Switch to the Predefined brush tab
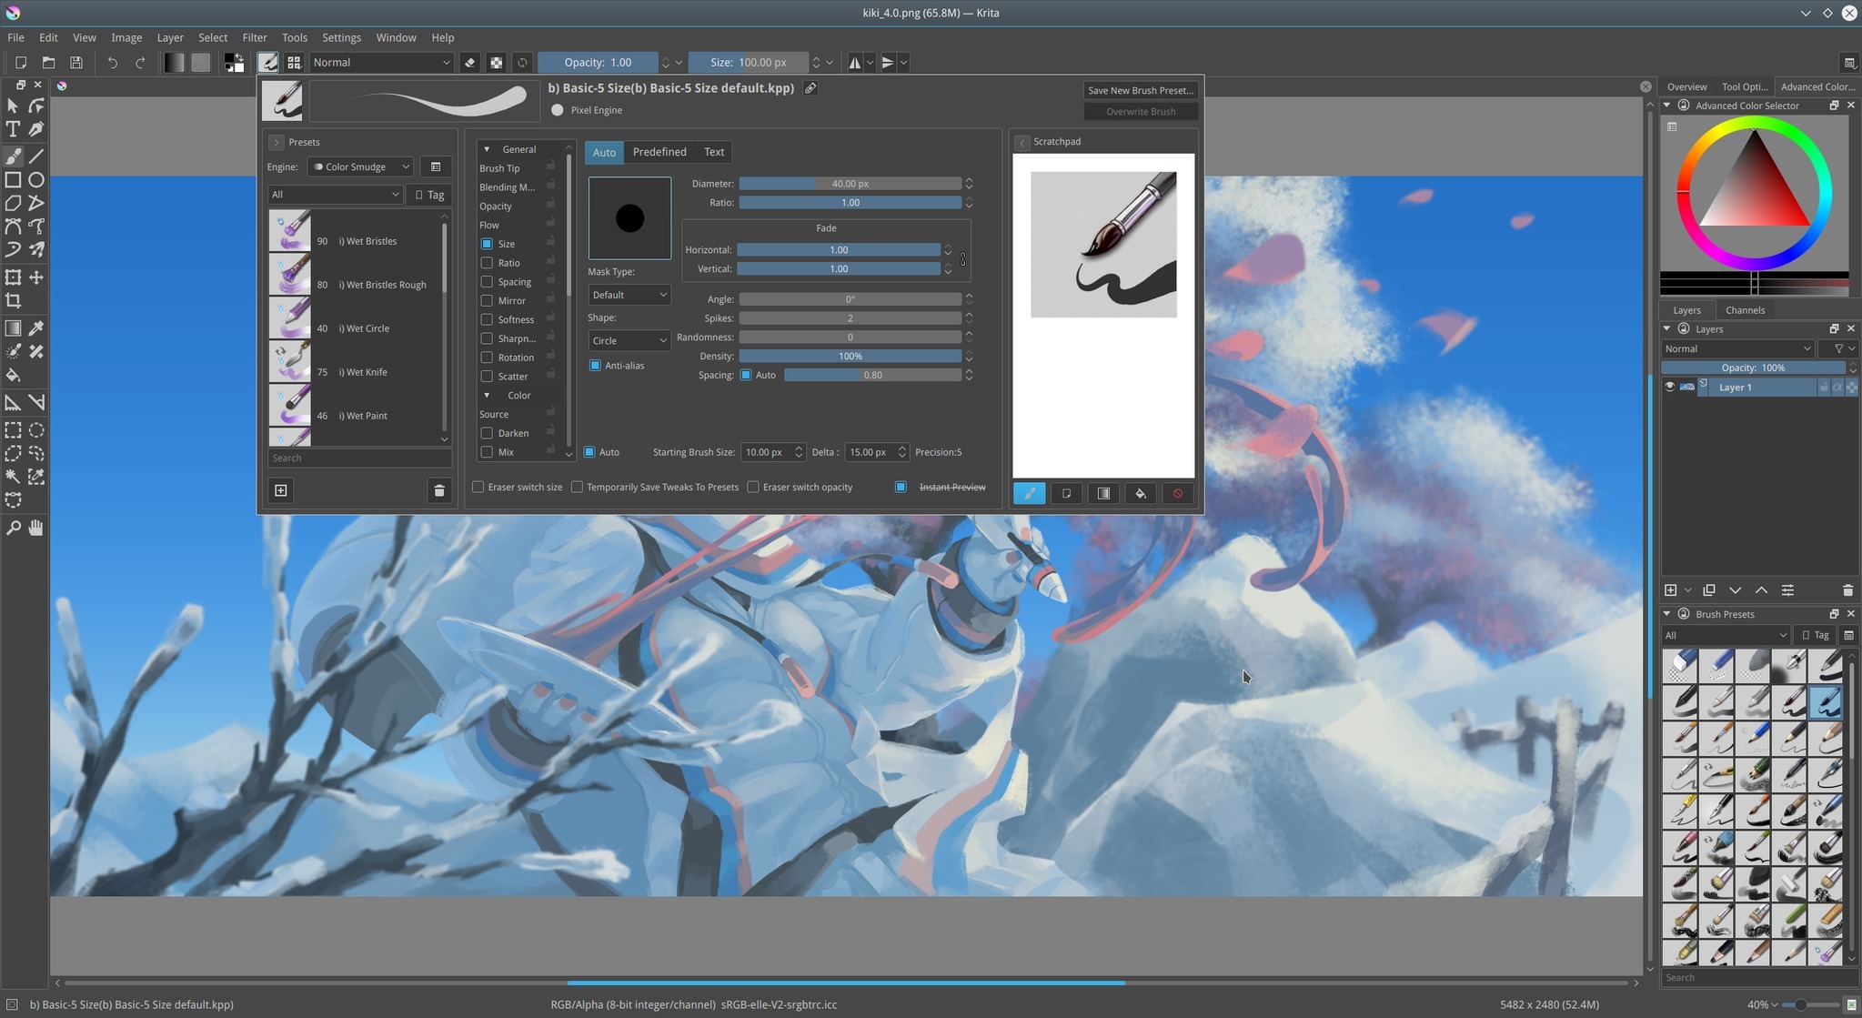The width and height of the screenshot is (1862, 1018). pos(658,152)
